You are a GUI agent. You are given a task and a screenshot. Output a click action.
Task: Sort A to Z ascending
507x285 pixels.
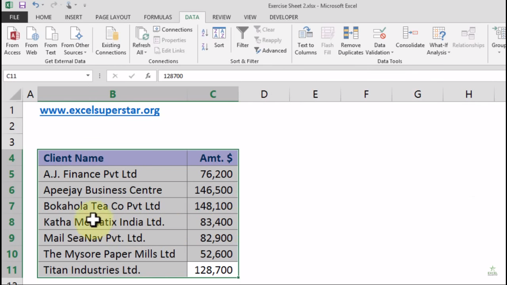205,32
